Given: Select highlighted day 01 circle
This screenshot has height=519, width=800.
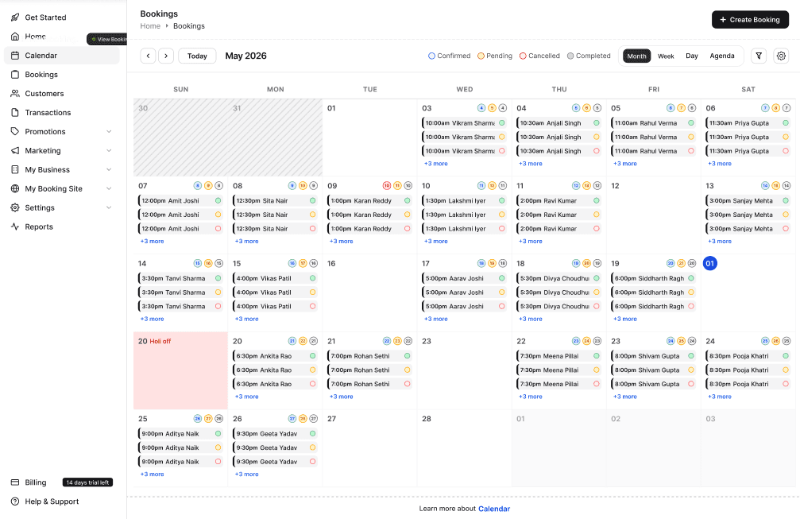Looking at the screenshot, I should [x=709, y=263].
